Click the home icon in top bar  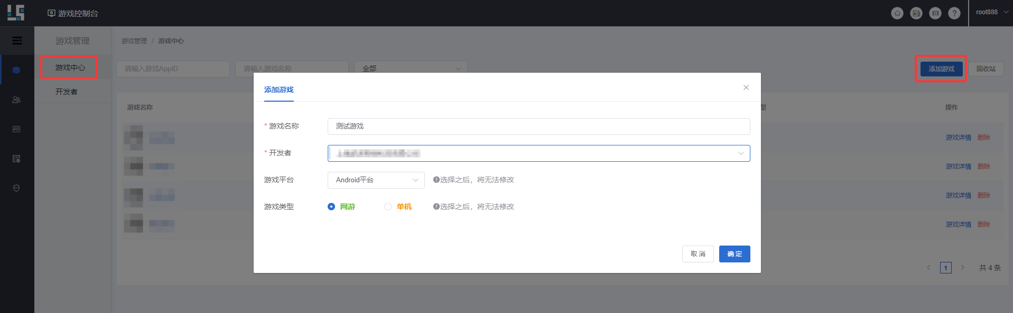pyautogui.click(x=897, y=13)
